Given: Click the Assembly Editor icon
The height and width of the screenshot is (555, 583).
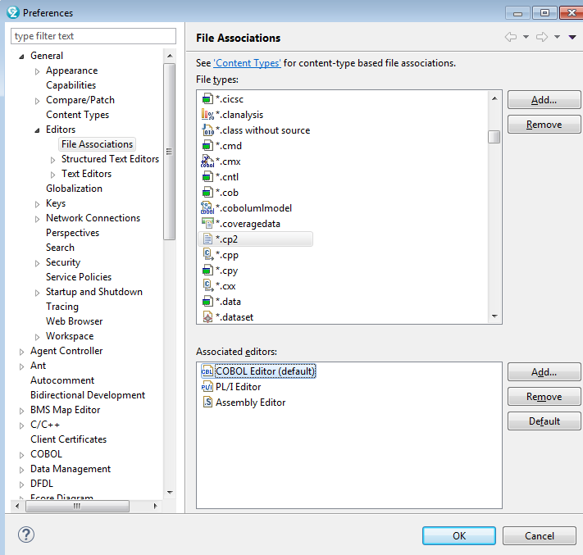Looking at the screenshot, I should [207, 403].
